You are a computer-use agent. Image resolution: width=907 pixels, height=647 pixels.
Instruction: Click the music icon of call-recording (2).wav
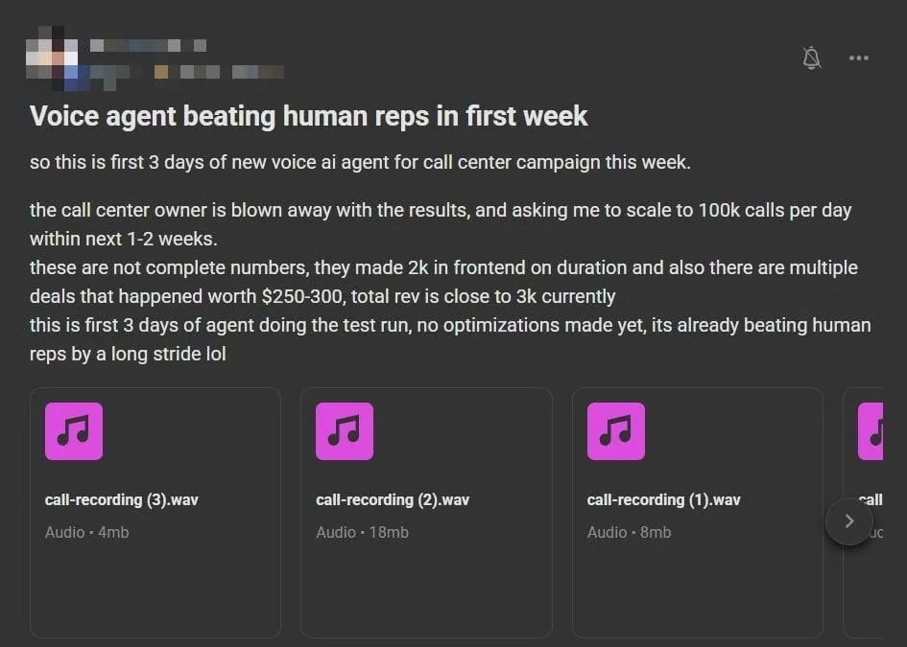click(x=345, y=431)
